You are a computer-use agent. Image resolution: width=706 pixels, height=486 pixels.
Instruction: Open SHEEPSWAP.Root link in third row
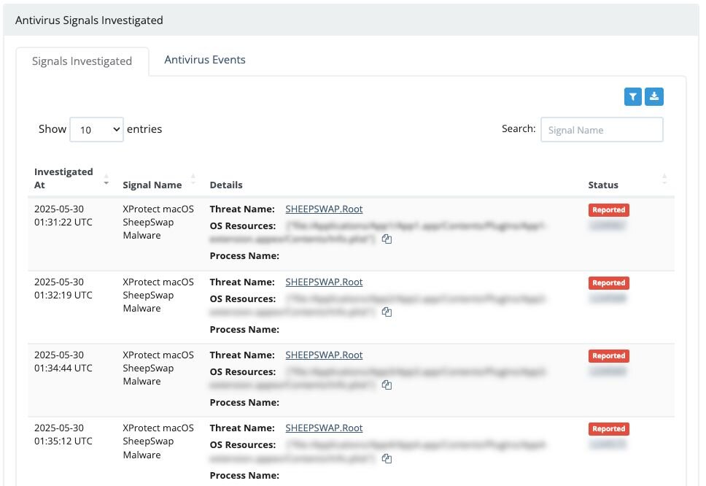pos(324,355)
